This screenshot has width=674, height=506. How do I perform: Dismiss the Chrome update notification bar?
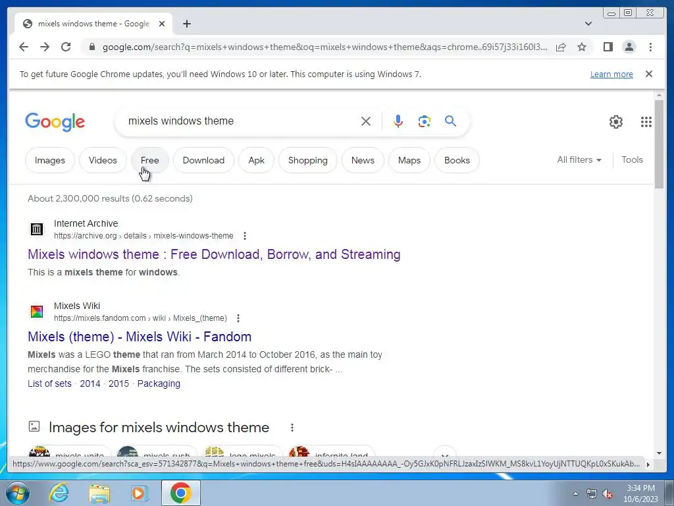(648, 74)
